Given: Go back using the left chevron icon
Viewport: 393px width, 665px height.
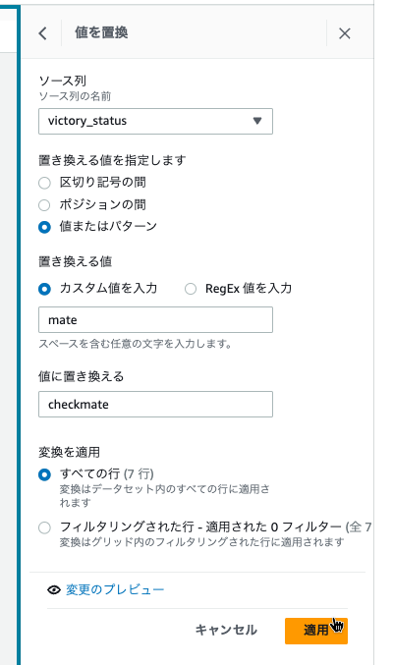Looking at the screenshot, I should pyautogui.click(x=42, y=33).
